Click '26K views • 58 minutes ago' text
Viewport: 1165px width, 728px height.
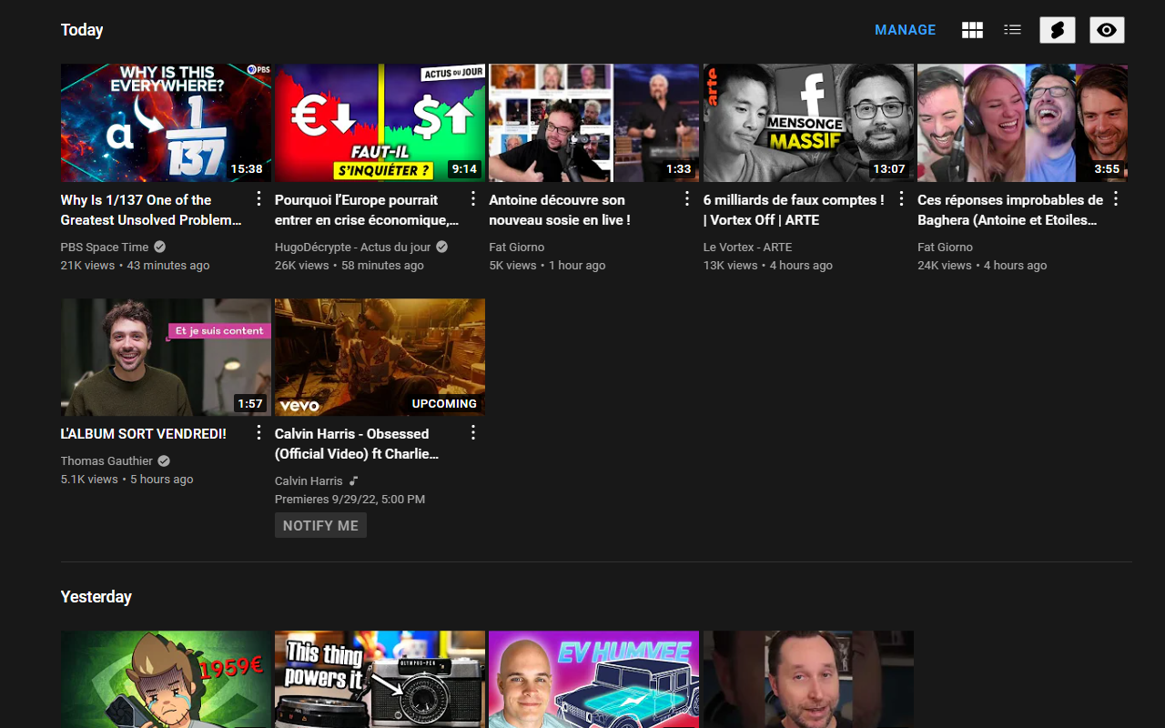click(349, 266)
